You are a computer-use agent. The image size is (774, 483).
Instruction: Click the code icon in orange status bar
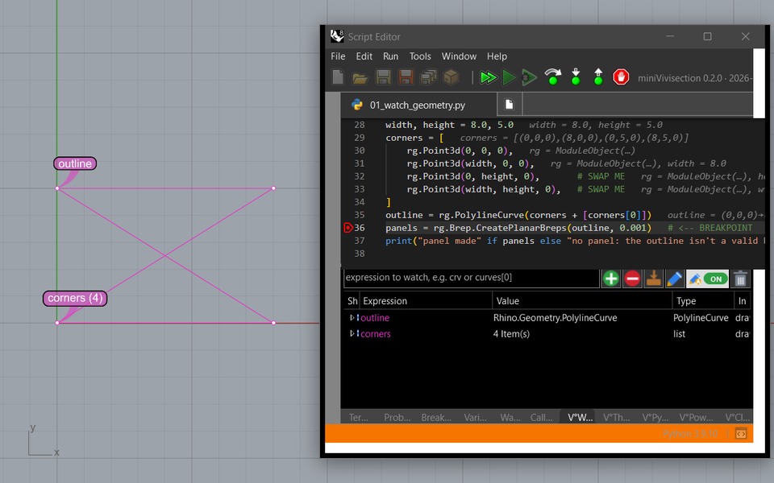pos(741,434)
